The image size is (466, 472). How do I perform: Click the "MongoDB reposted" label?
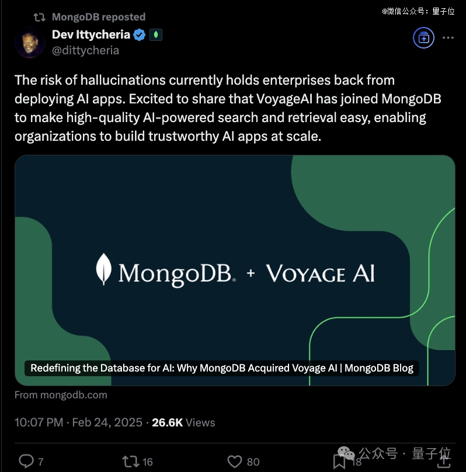point(99,17)
